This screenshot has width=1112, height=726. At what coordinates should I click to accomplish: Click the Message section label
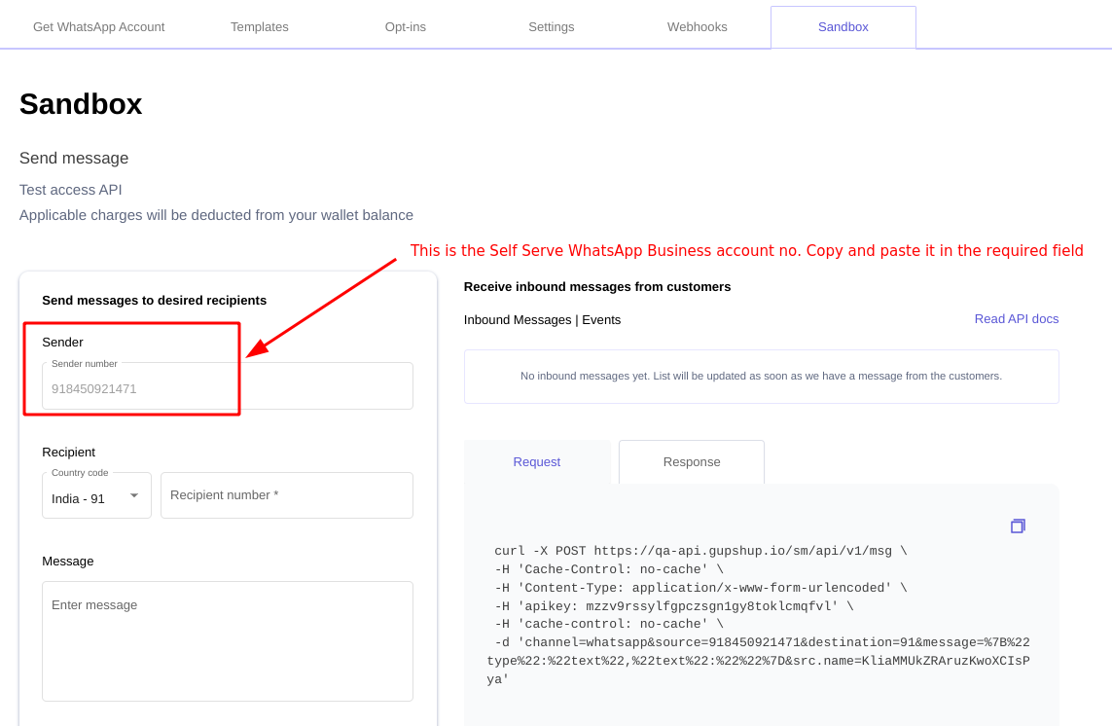68,562
